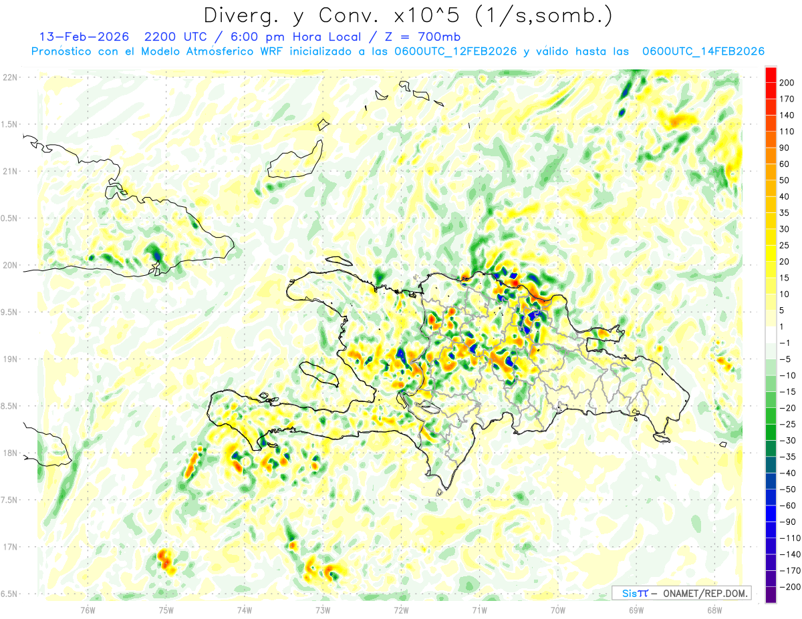Click the positive 20 color scale label

785,262
